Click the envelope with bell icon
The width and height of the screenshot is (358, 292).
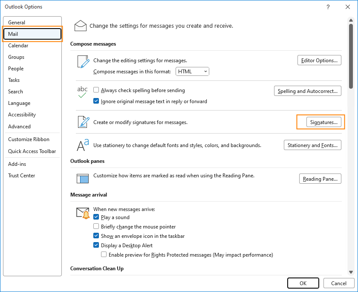tap(83, 213)
